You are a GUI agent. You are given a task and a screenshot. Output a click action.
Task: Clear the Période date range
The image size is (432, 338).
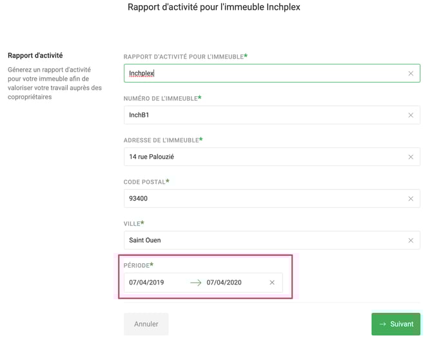(272, 283)
